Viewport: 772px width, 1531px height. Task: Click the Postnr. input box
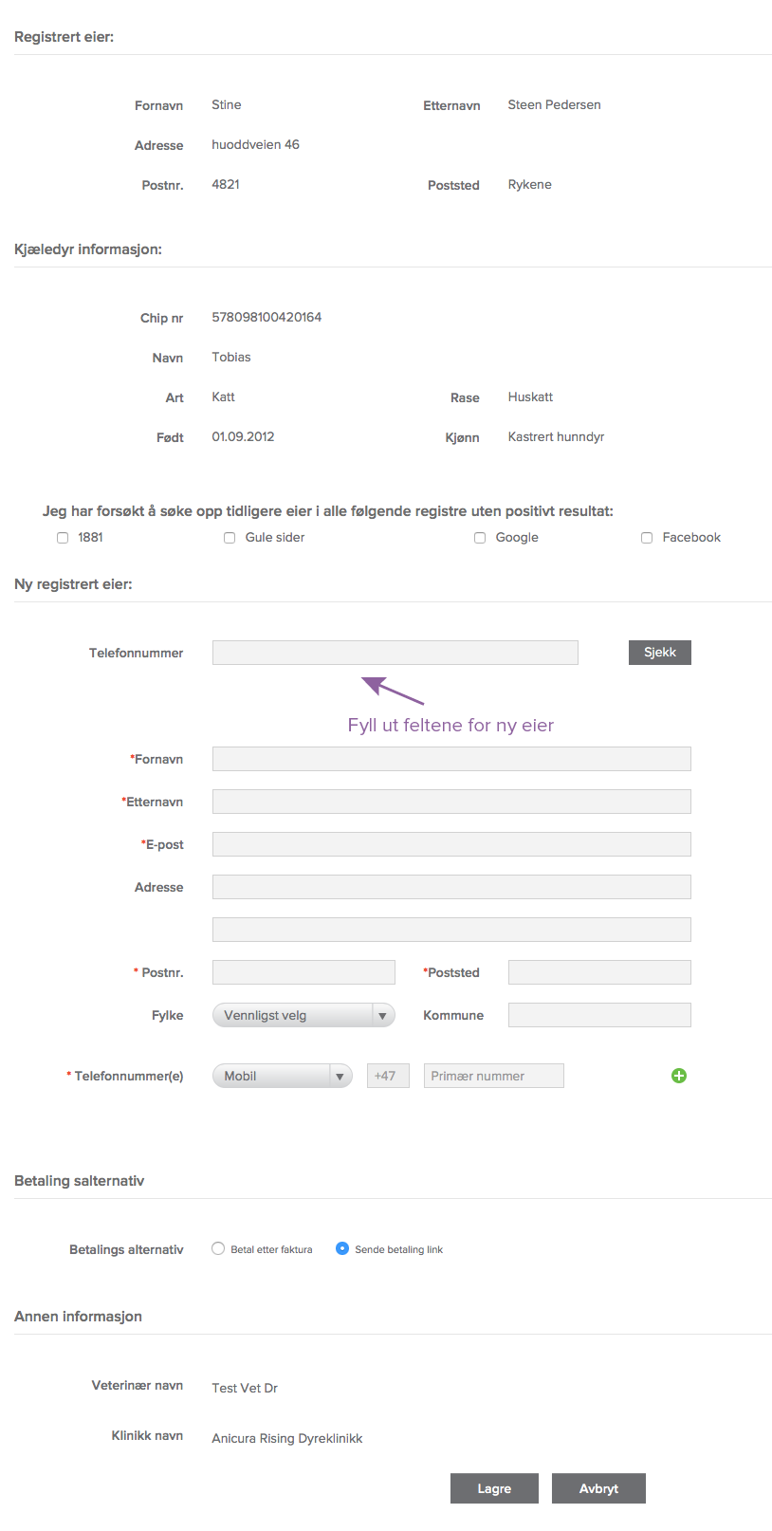click(x=303, y=972)
